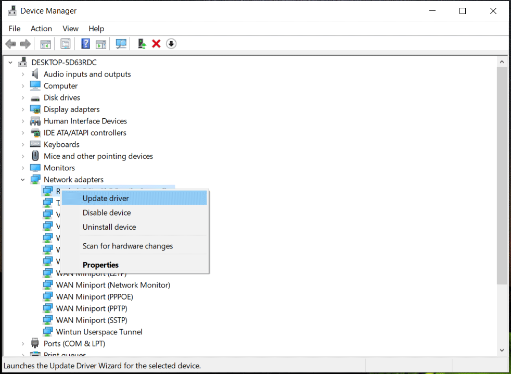Screen dimensions: 511x374
Task: Expand the Ports (COM & LPT) node
Action: tap(23, 344)
